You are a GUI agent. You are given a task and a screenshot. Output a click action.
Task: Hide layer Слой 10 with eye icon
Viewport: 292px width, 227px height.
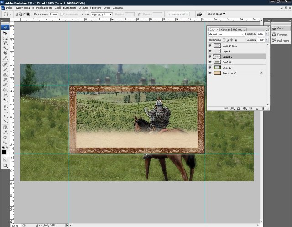[210, 67]
